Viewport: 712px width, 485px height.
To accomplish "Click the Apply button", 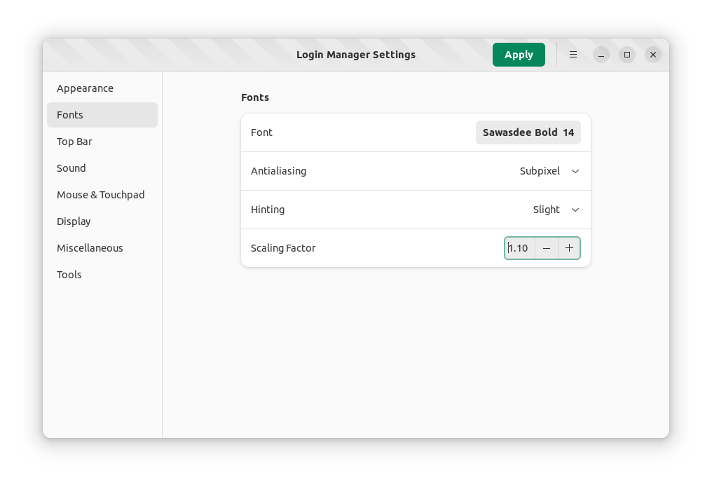I will pyautogui.click(x=519, y=55).
